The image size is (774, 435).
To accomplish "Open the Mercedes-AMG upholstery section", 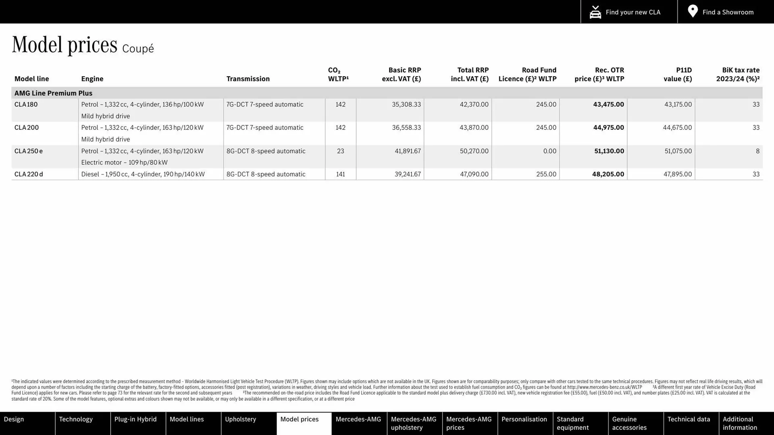I will coord(414,423).
